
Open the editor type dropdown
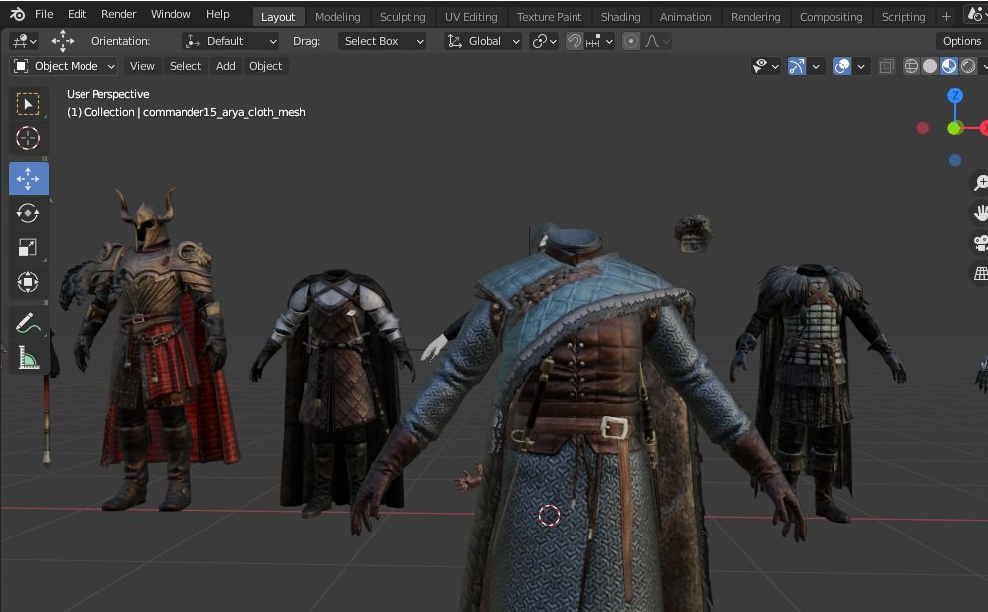pyautogui.click(x=24, y=41)
